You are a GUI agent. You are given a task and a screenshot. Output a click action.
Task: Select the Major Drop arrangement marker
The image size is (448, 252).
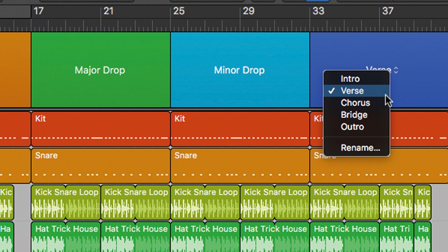point(99,70)
